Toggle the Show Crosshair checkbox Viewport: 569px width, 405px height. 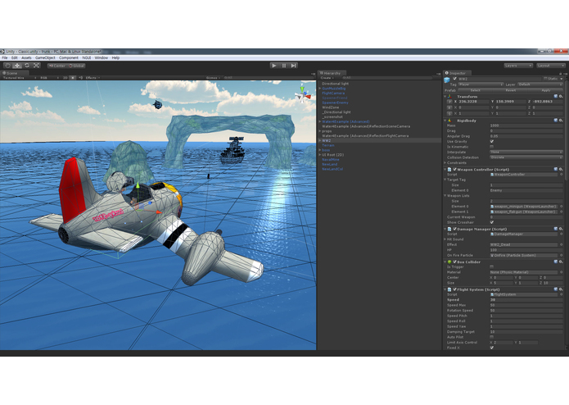(492, 222)
